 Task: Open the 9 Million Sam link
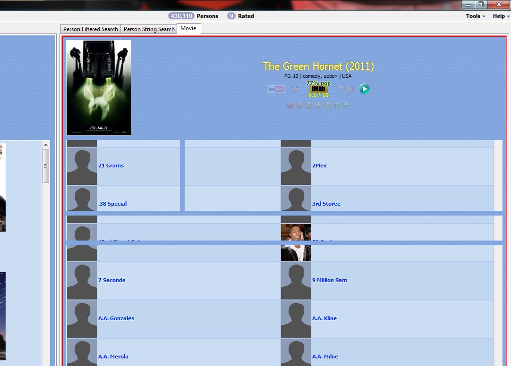point(330,280)
